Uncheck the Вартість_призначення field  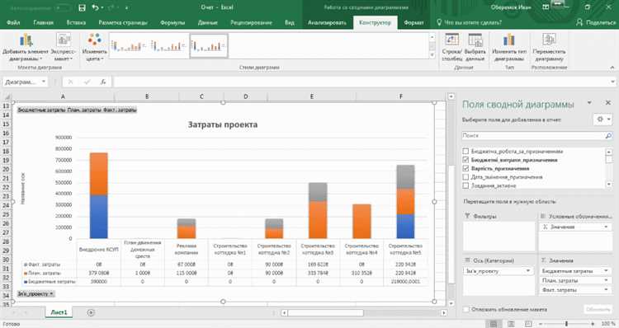pos(465,168)
